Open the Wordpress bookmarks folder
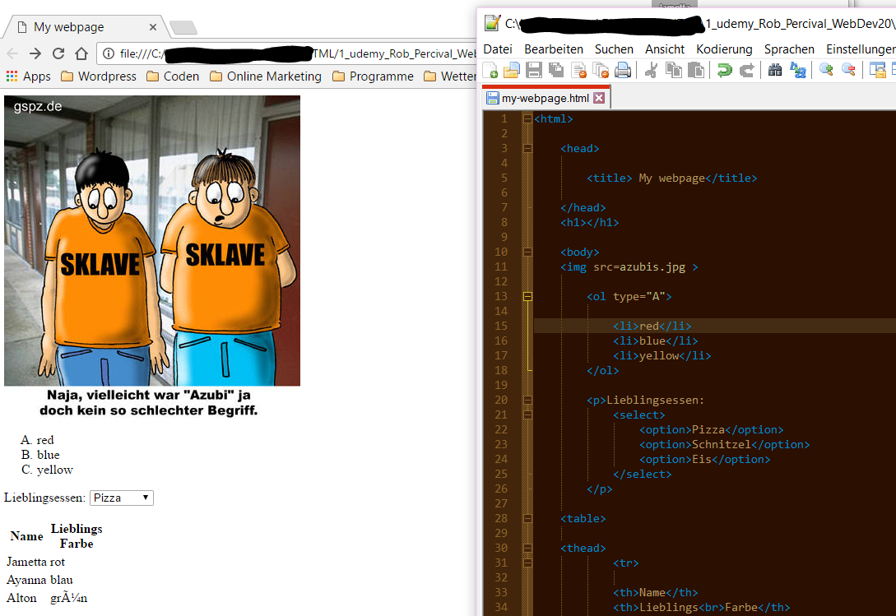This screenshot has height=616, width=896. [x=99, y=76]
